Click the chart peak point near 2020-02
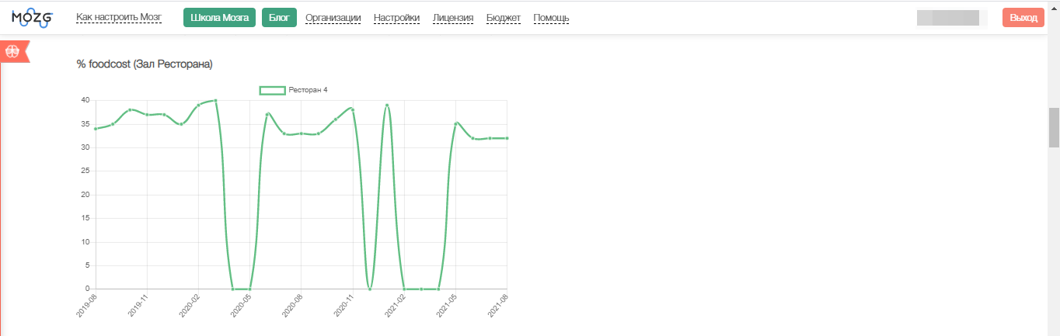 click(215, 100)
